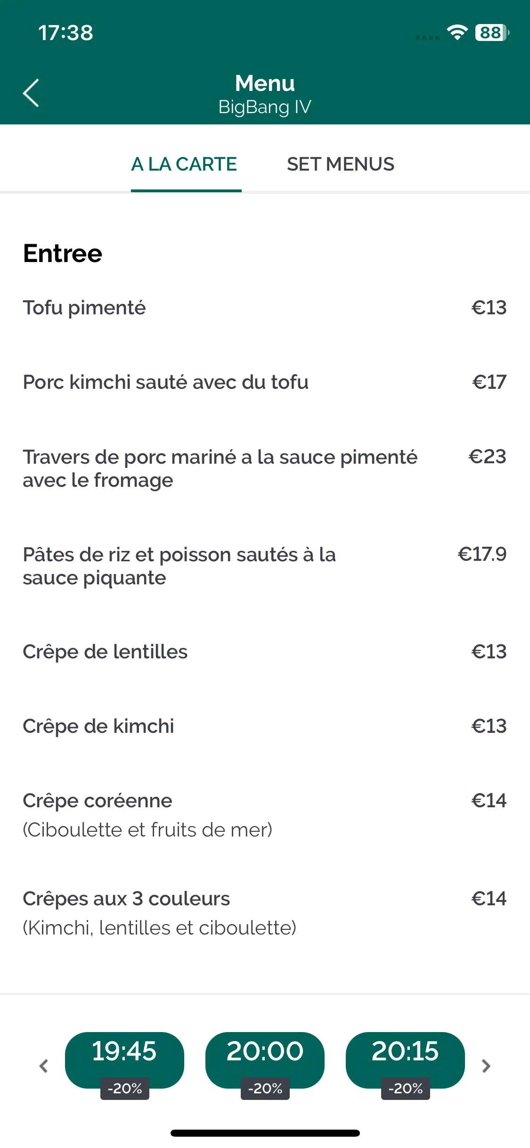This screenshot has height=1148, width=530.
Task: Switch to the SET MENUS tab
Action: click(340, 164)
